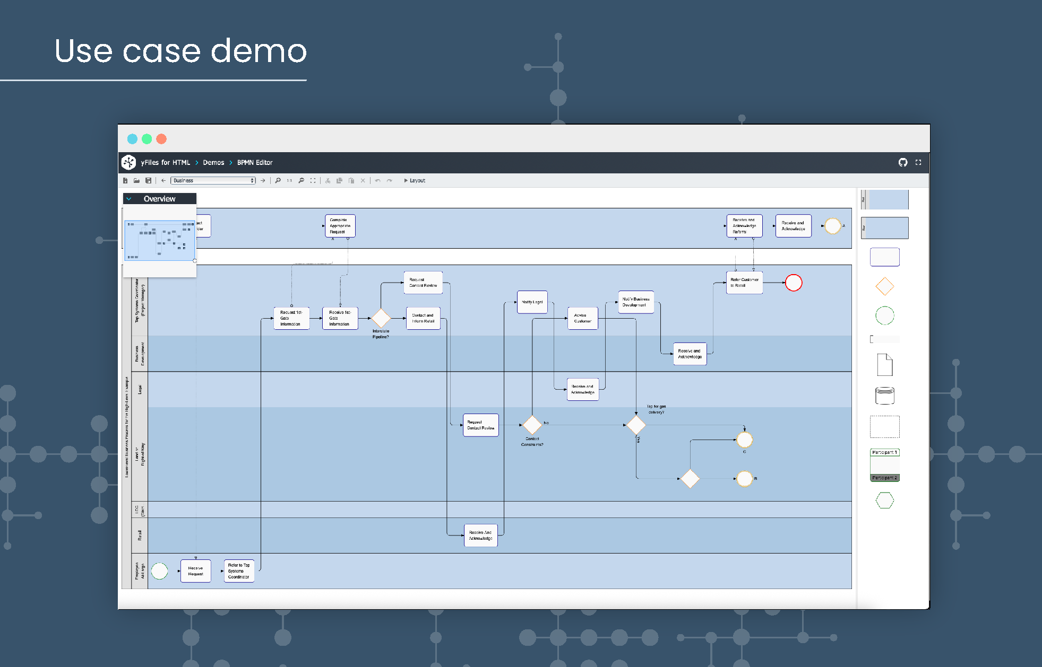The height and width of the screenshot is (667, 1042).
Task: Click the Fit Content icon
Action: (x=313, y=180)
